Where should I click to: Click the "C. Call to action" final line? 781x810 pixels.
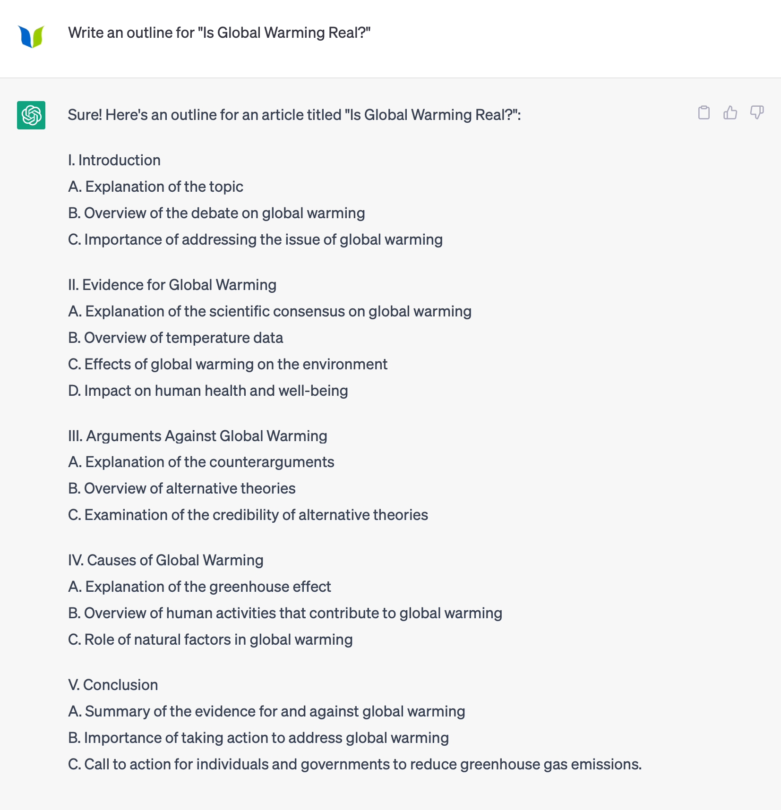coord(355,764)
